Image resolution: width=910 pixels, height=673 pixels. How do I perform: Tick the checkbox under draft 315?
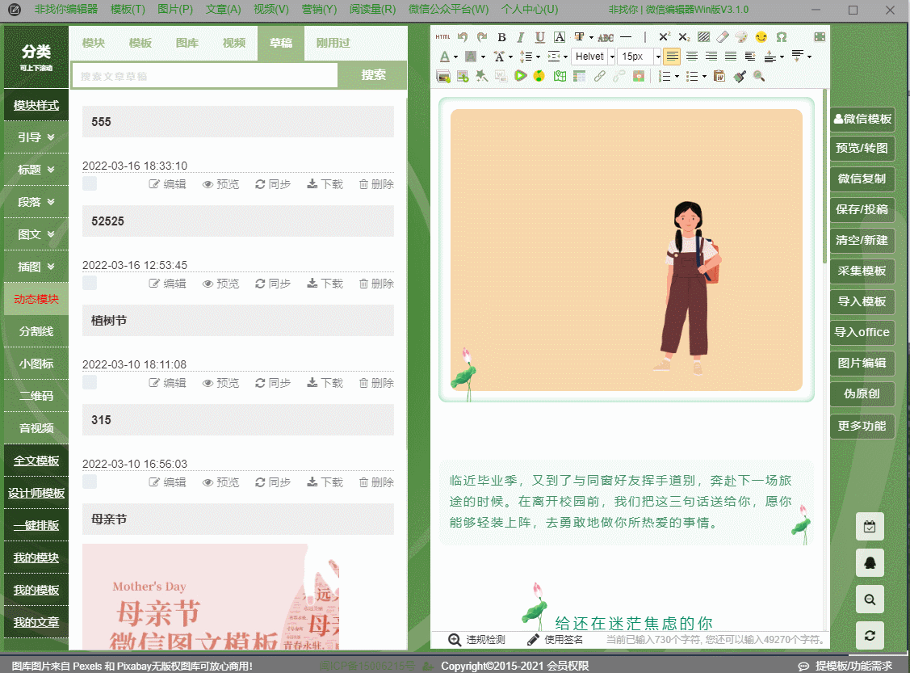90,482
